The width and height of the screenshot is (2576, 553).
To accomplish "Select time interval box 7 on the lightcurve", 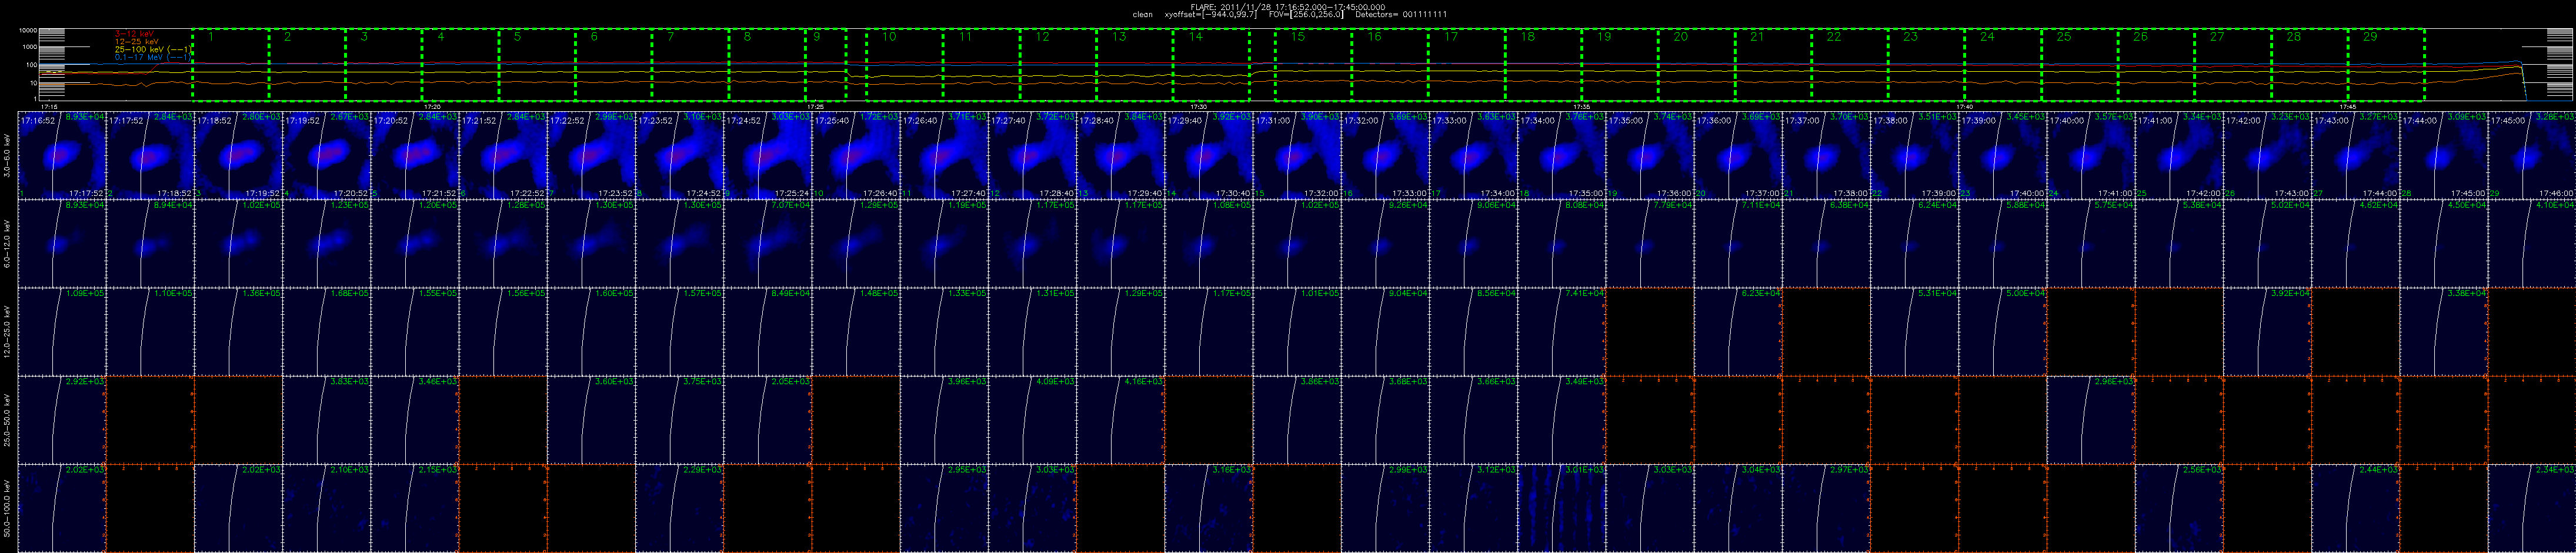I will coord(690,64).
